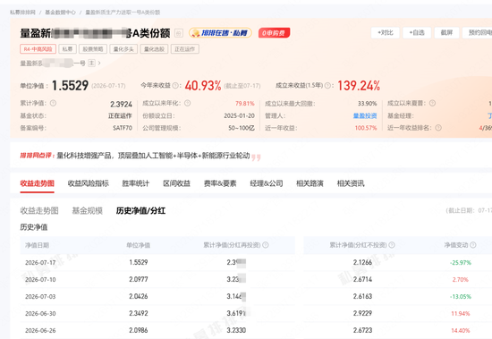492x339 pixels.
Task: Switch to 收益走势图 main tab
Action: (x=37, y=183)
